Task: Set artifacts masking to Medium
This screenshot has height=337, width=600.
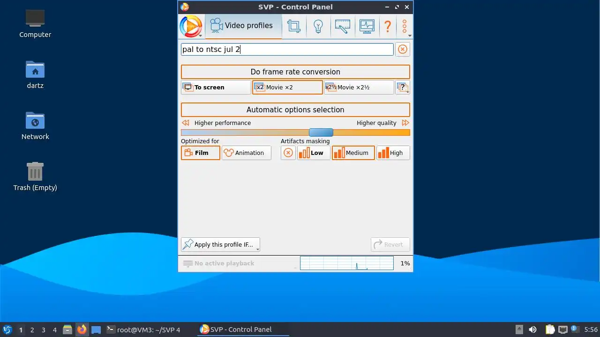Action: click(x=353, y=153)
